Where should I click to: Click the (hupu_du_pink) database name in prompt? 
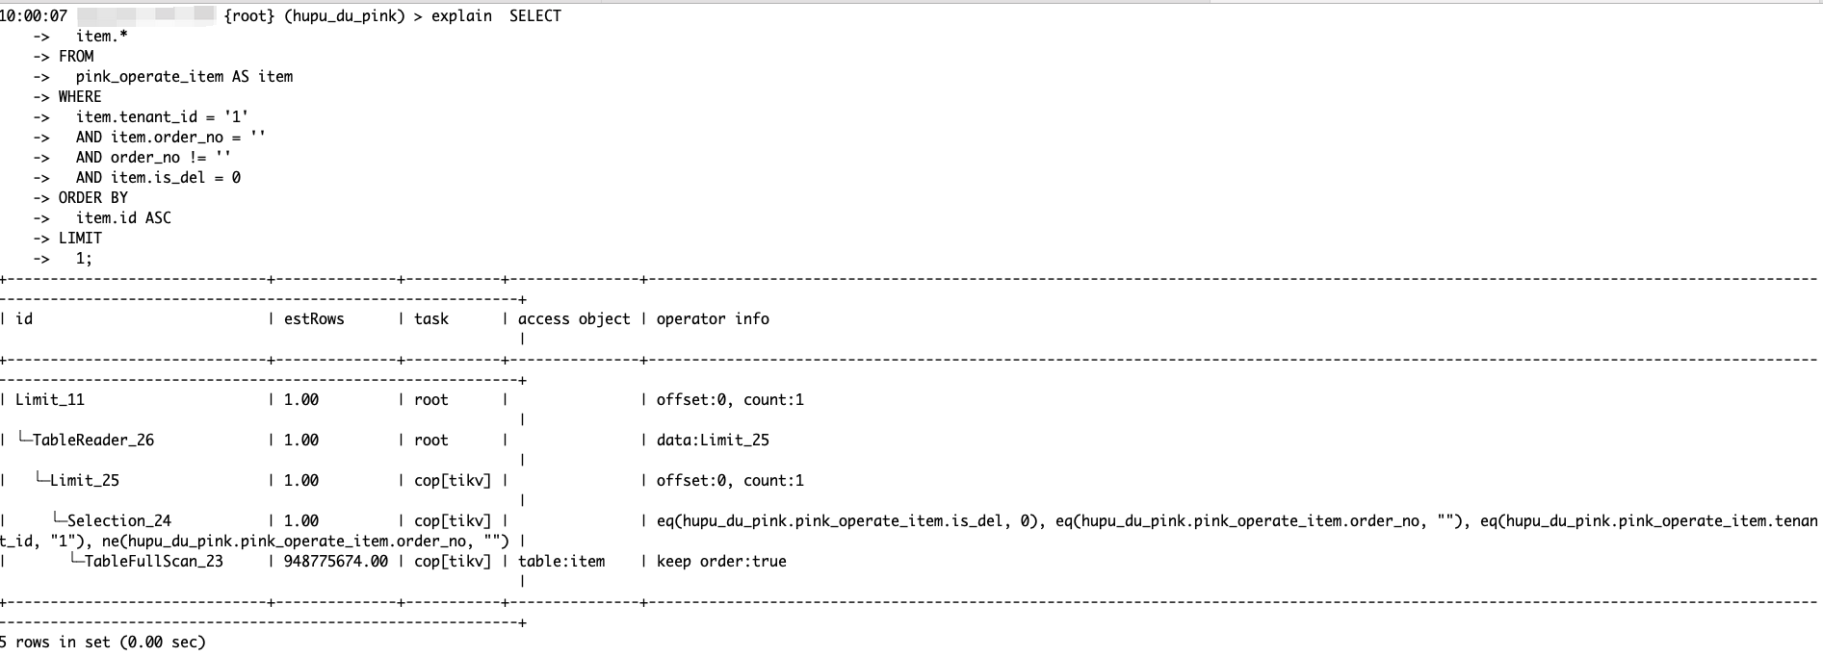345,15
